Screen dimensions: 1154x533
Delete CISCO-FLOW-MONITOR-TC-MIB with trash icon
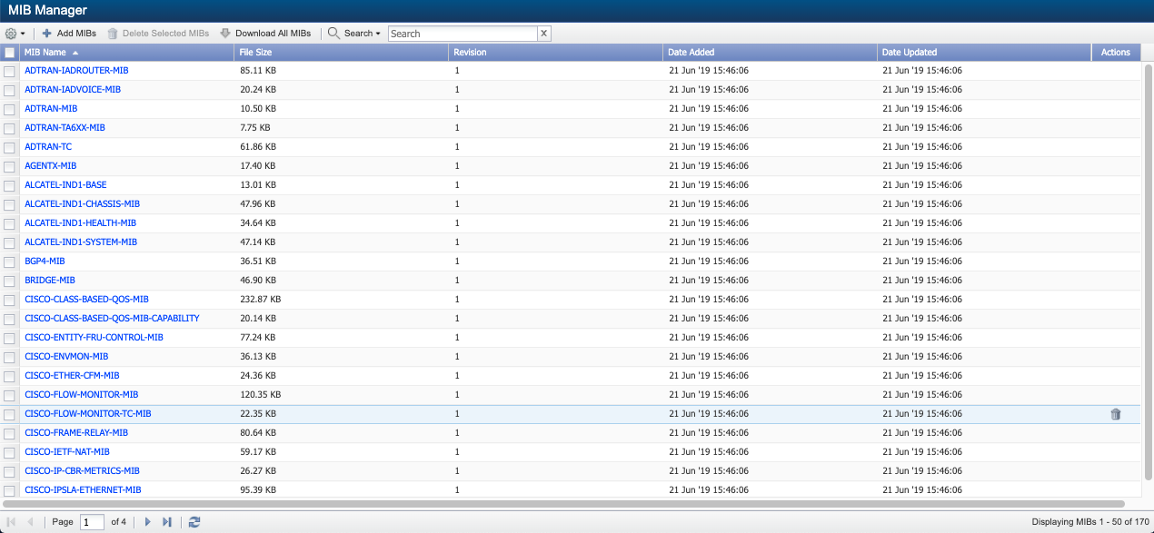tap(1116, 414)
